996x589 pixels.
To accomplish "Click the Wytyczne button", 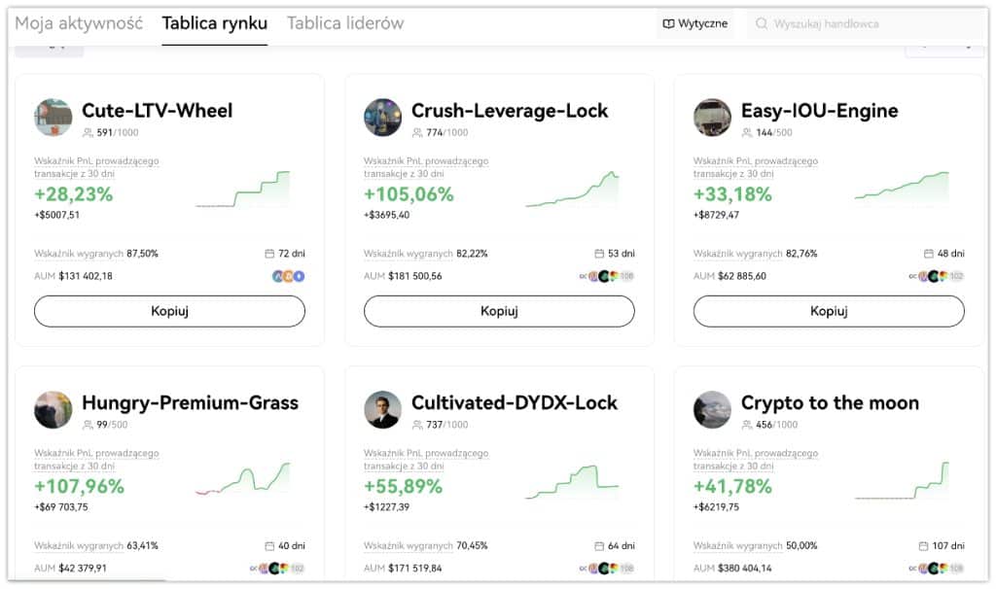I will pyautogui.click(x=694, y=22).
